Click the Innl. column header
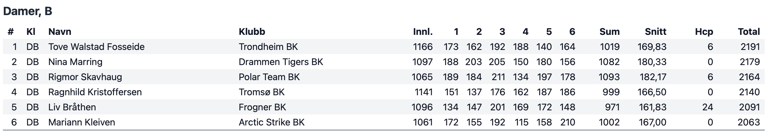The image size is (770, 133). [x=423, y=32]
